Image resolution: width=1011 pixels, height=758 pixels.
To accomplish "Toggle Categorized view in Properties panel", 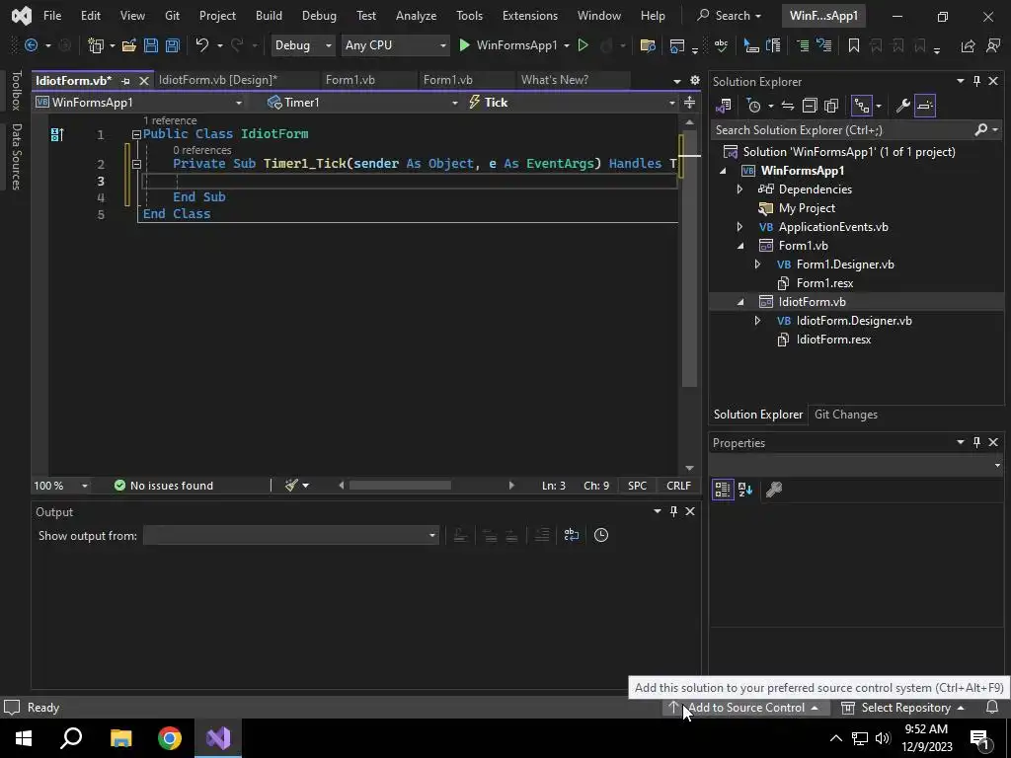I will coord(723,490).
